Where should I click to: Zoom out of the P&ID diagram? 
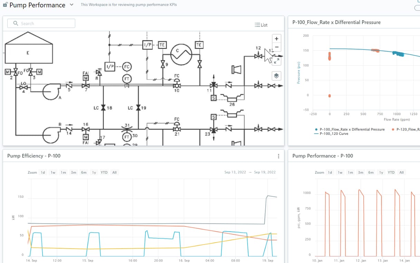[x=276, y=47]
